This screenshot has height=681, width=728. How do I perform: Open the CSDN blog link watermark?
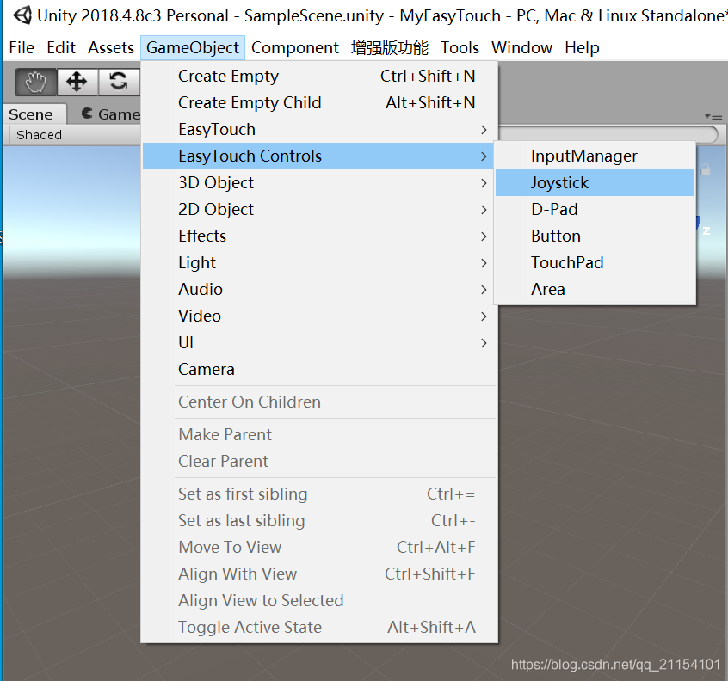tap(616, 665)
